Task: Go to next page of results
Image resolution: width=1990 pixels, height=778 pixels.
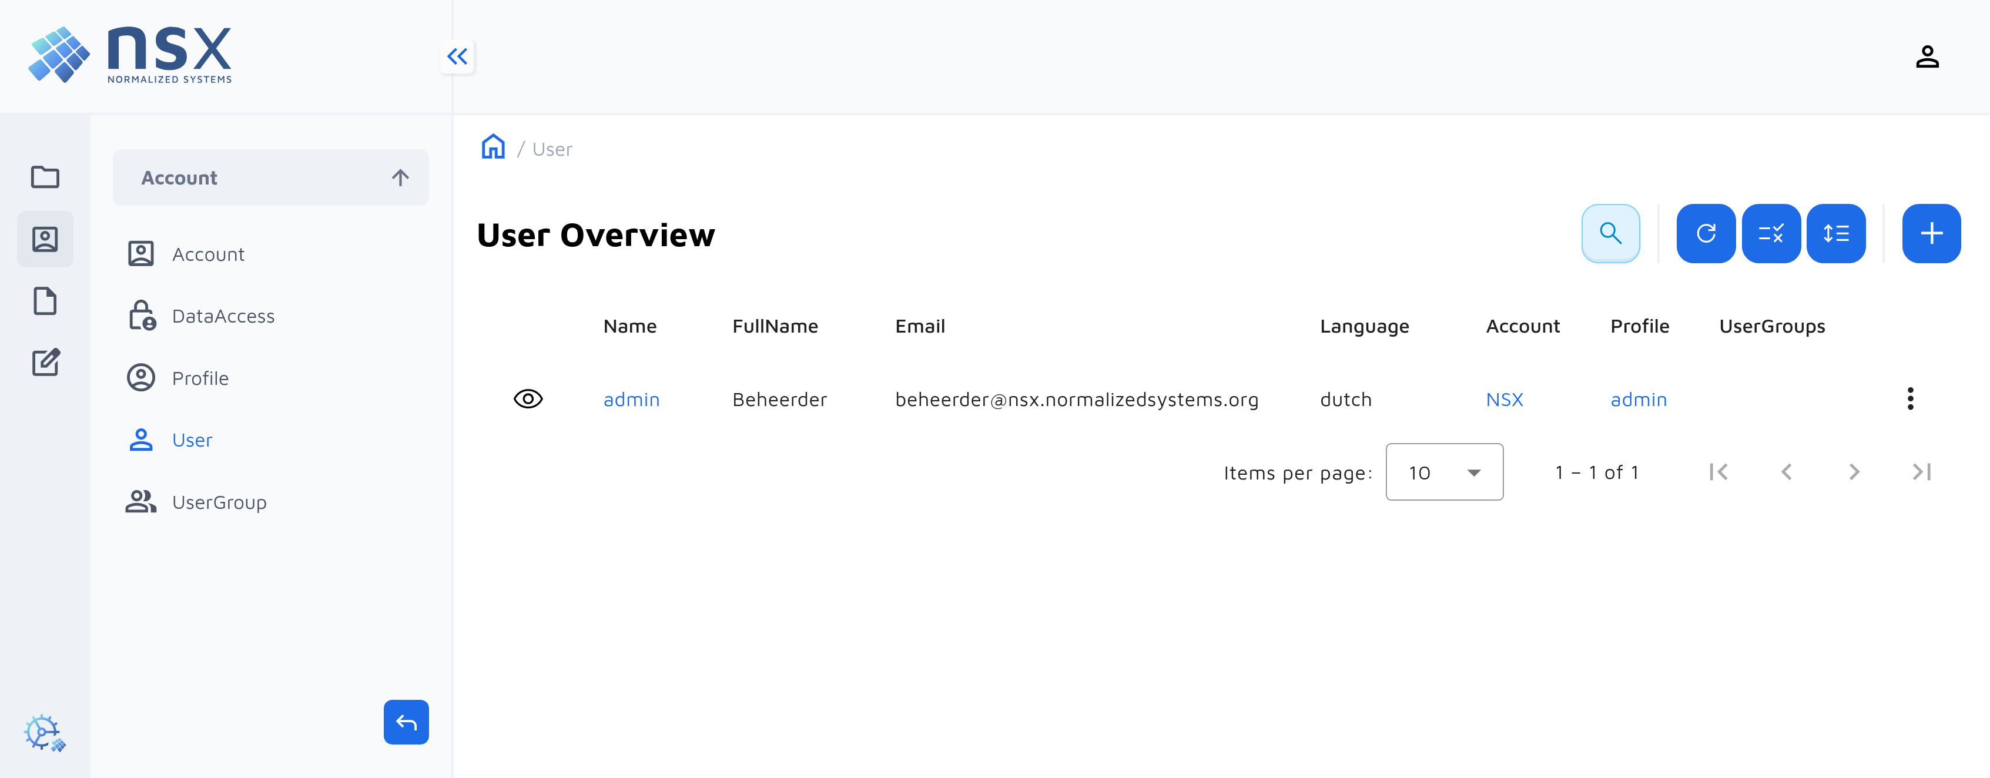Action: (x=1854, y=471)
